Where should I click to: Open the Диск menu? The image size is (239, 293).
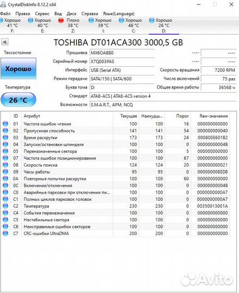point(72,14)
